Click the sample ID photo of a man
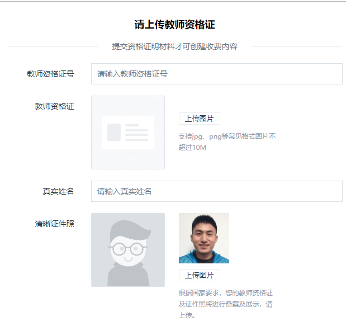Image resolution: width=346 pixels, height=326 pixels. tap(204, 238)
